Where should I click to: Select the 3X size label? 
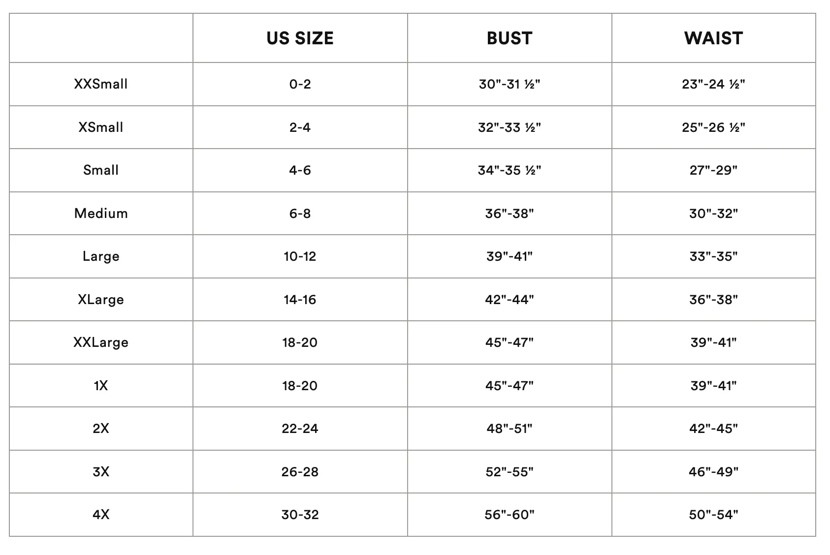tap(101, 472)
